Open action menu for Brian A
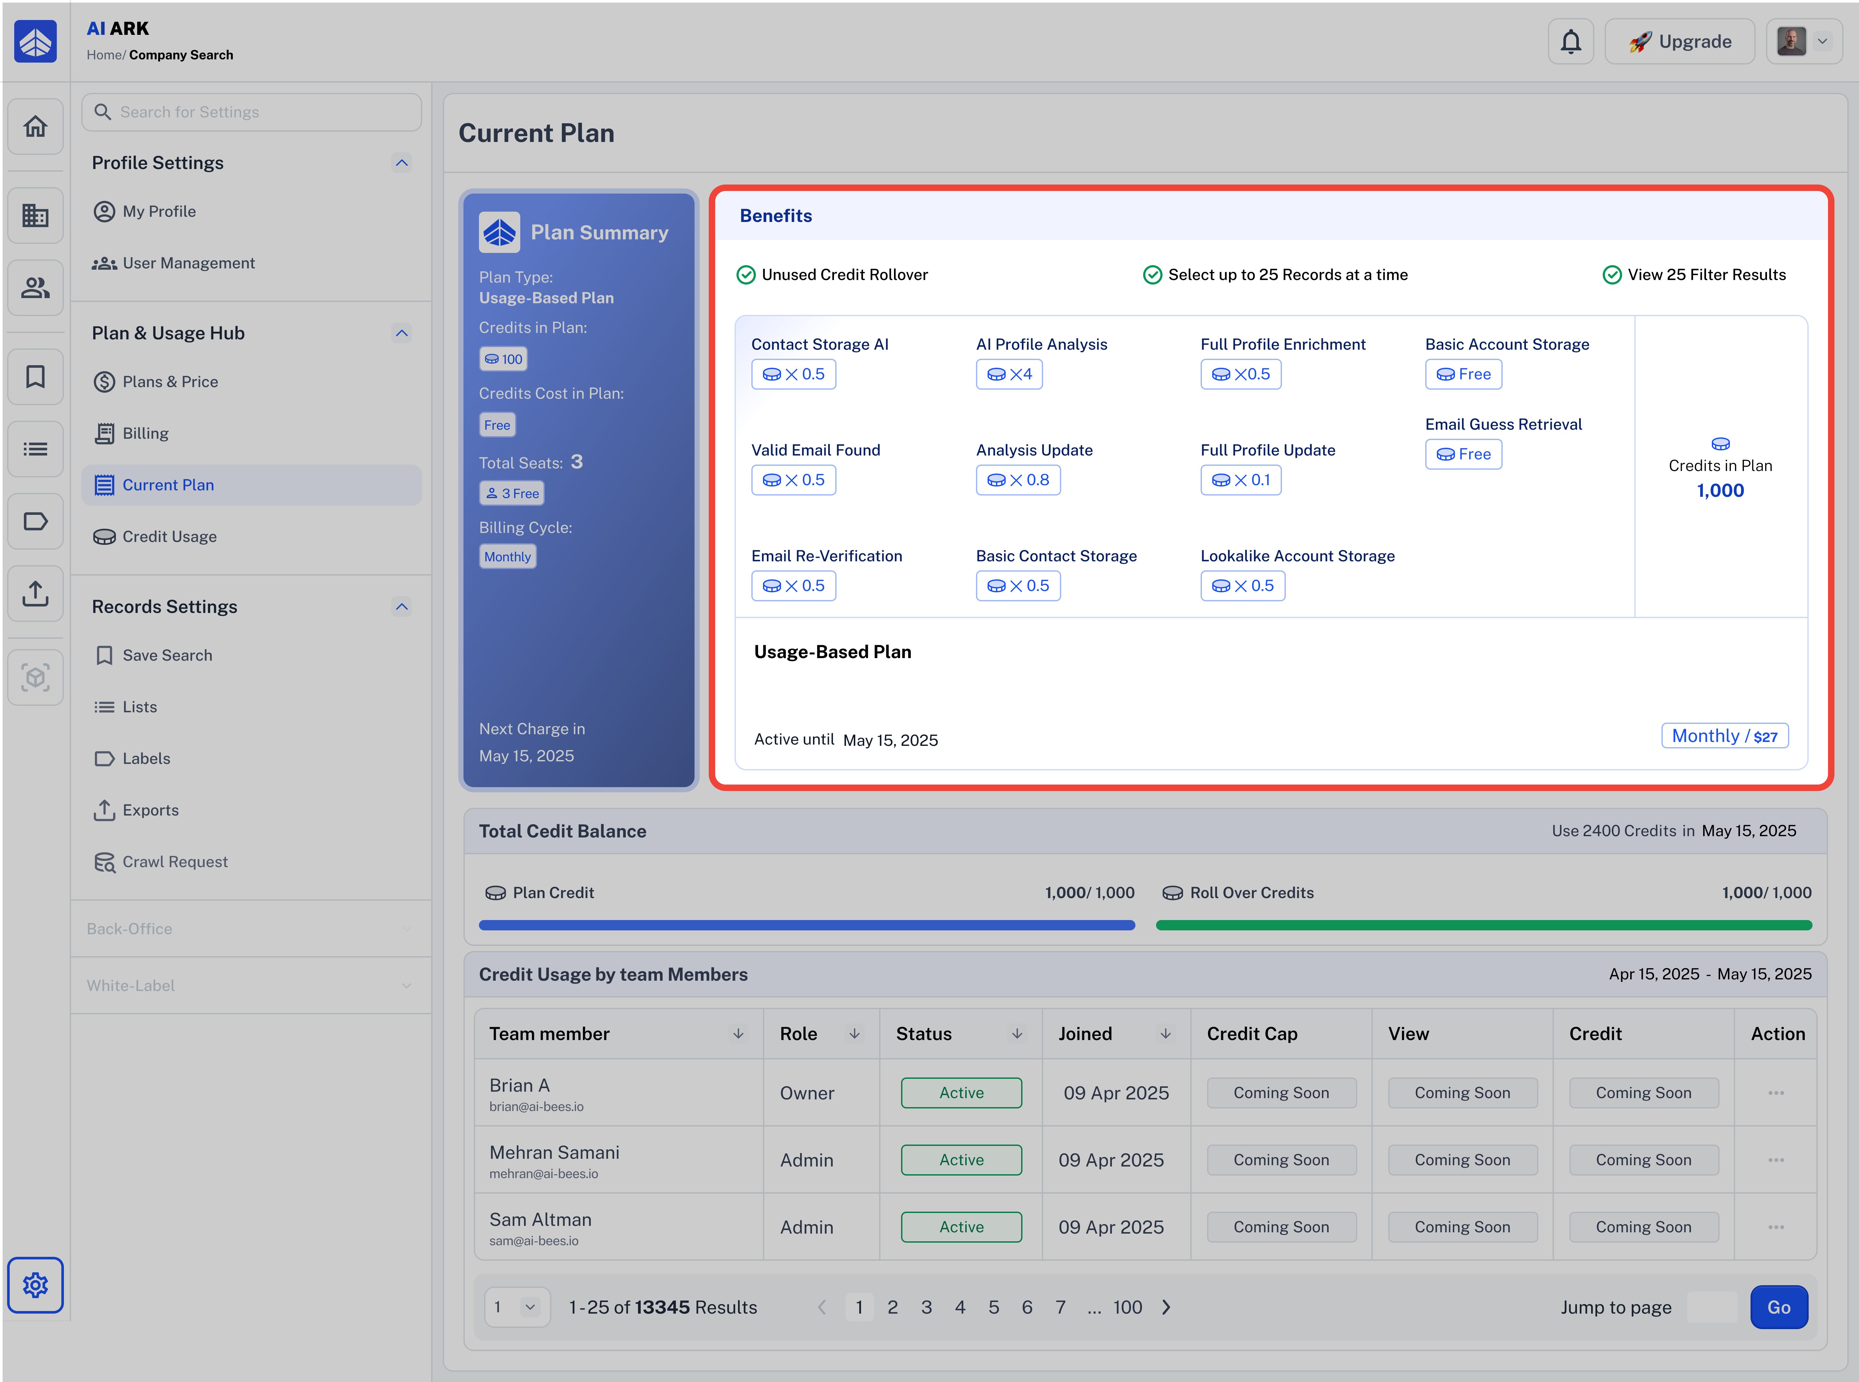Viewport: 1859px width, 1382px height. (x=1776, y=1093)
